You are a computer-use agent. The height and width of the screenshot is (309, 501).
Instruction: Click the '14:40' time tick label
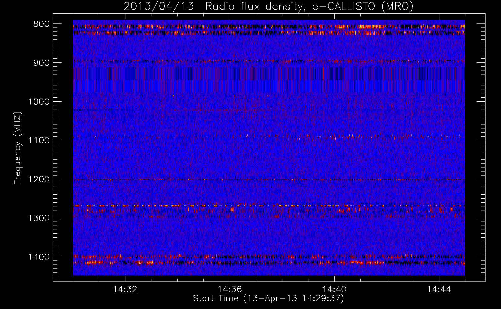334,290
